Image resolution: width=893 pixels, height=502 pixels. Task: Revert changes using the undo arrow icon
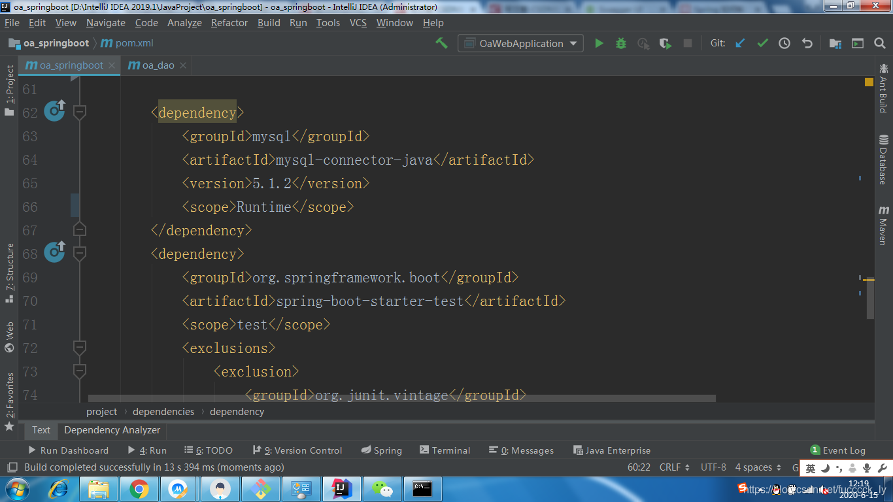tap(807, 43)
